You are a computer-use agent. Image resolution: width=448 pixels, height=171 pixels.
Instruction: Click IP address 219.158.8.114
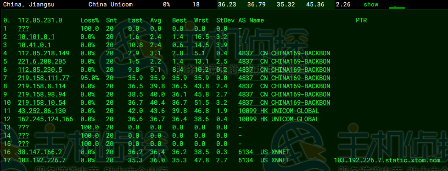coord(42,86)
